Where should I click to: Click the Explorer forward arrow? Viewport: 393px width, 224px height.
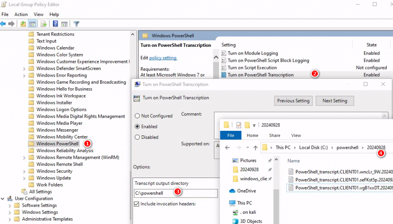[239, 148]
